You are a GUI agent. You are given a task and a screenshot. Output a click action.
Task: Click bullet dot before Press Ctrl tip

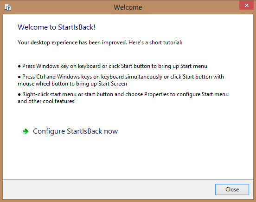point(19,77)
